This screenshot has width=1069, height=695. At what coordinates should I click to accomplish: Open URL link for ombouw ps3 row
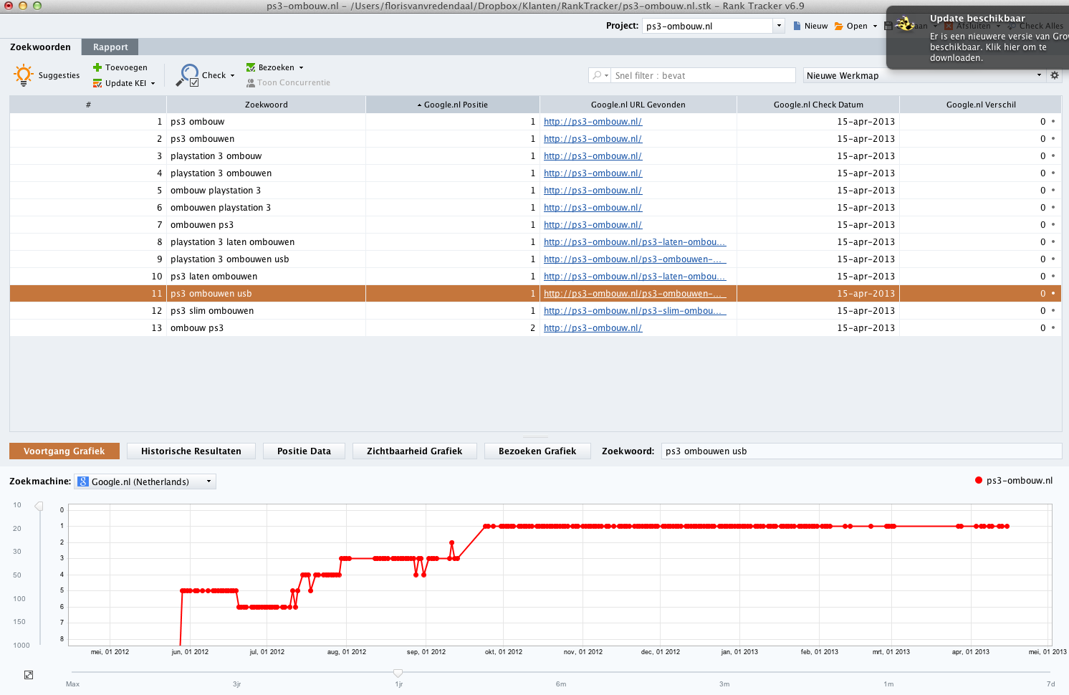593,328
